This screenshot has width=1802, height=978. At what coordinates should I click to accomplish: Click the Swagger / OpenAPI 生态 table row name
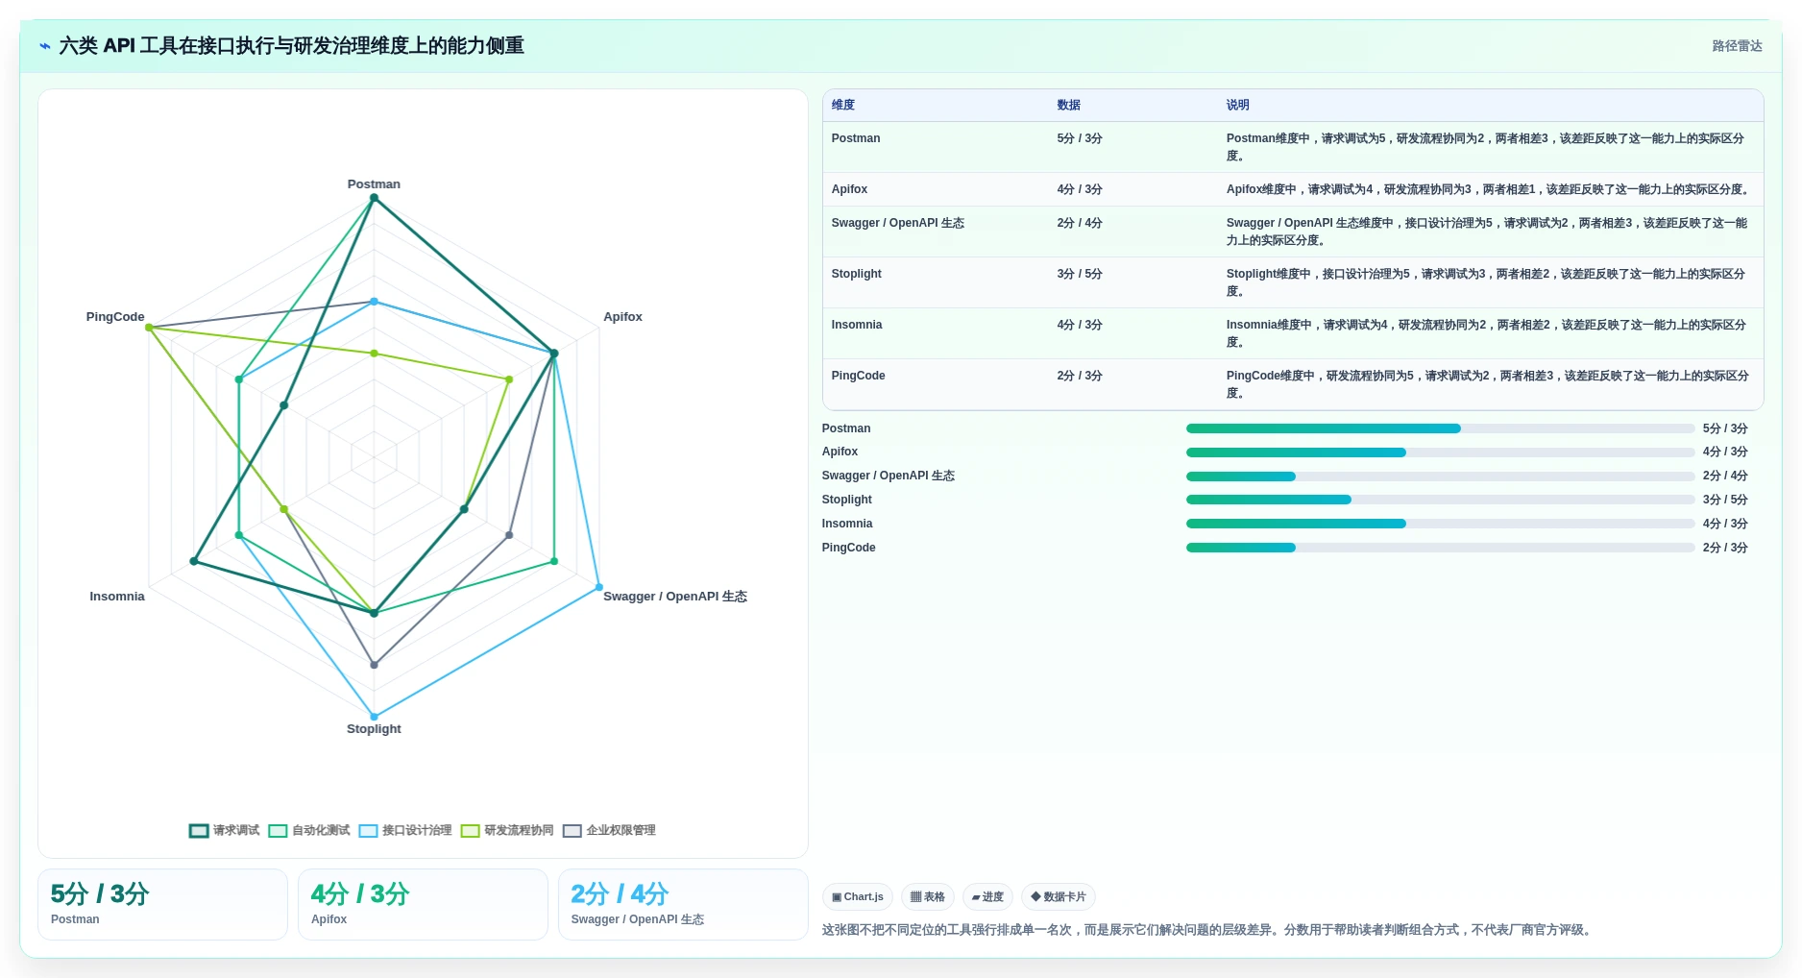[x=898, y=223]
